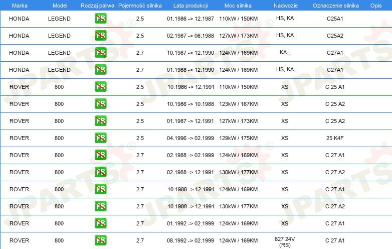Click the Rodzaj paliwa column header

[x=97, y=6]
